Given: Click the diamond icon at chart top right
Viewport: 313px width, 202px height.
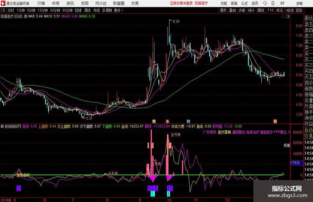Looking at the screenshot, I should [x=283, y=17].
